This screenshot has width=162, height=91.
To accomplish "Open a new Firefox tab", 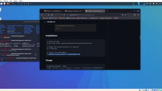I will coord(107,11).
